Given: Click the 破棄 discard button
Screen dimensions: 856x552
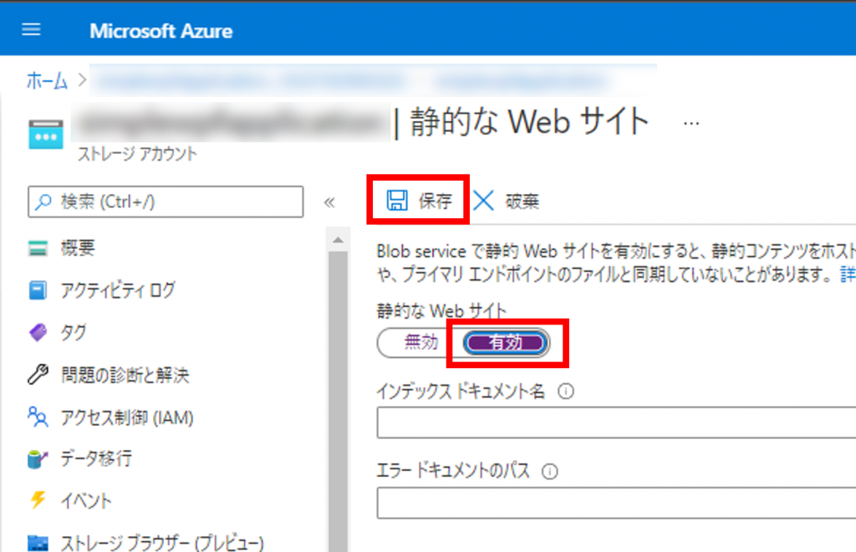Looking at the screenshot, I should [x=507, y=201].
